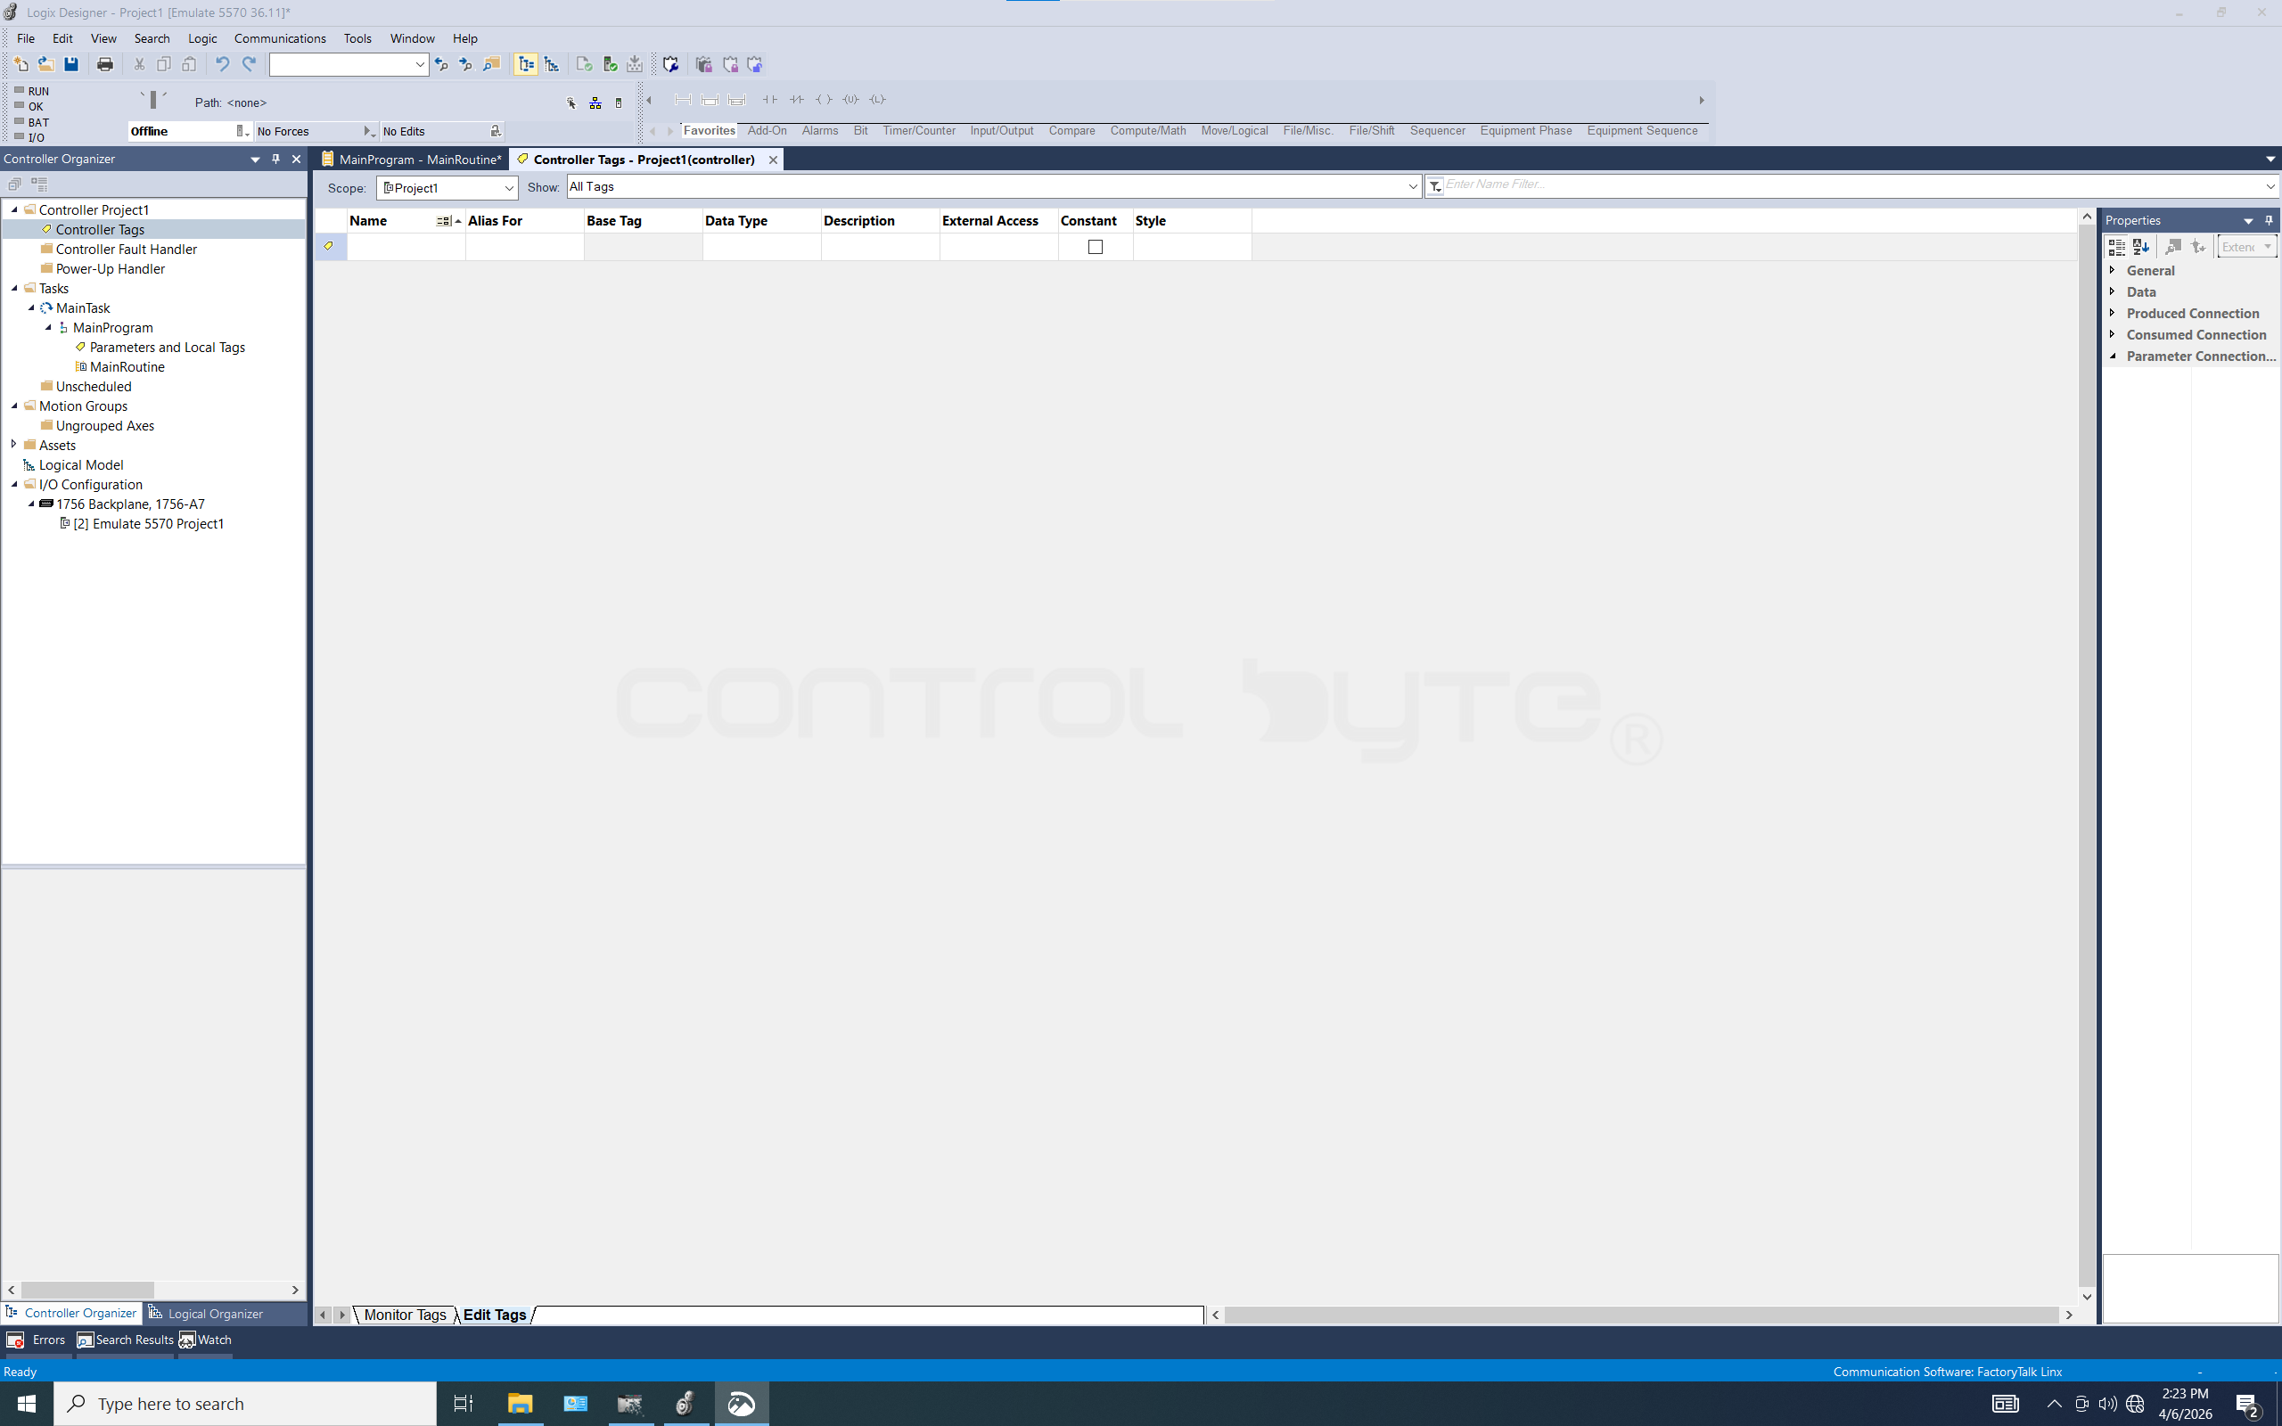Open the Tools menu

pyautogui.click(x=357, y=38)
